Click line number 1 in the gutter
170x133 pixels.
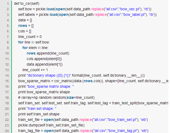[x=8, y=4]
